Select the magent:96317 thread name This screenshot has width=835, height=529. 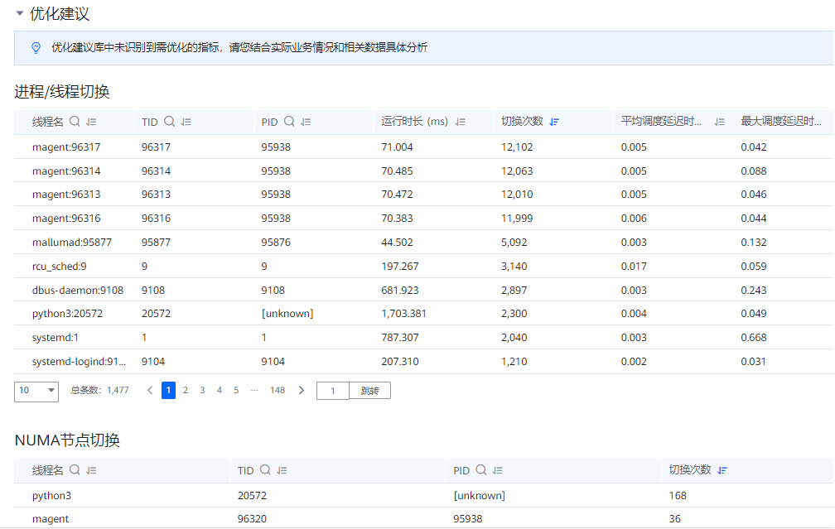coord(66,147)
